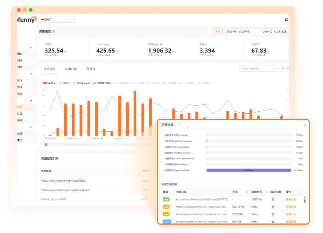Click the sort icon in 加载时间 column
Viewport: 323px width, 233px height.
267,192
